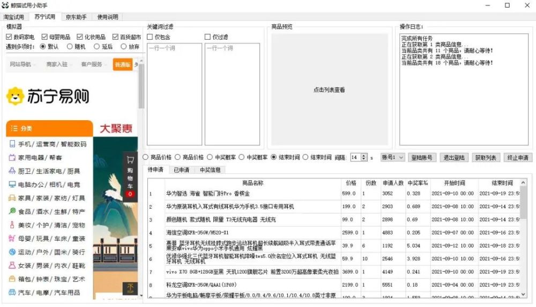Click the selected 结束时间 sort radio

pyautogui.click(x=273, y=157)
